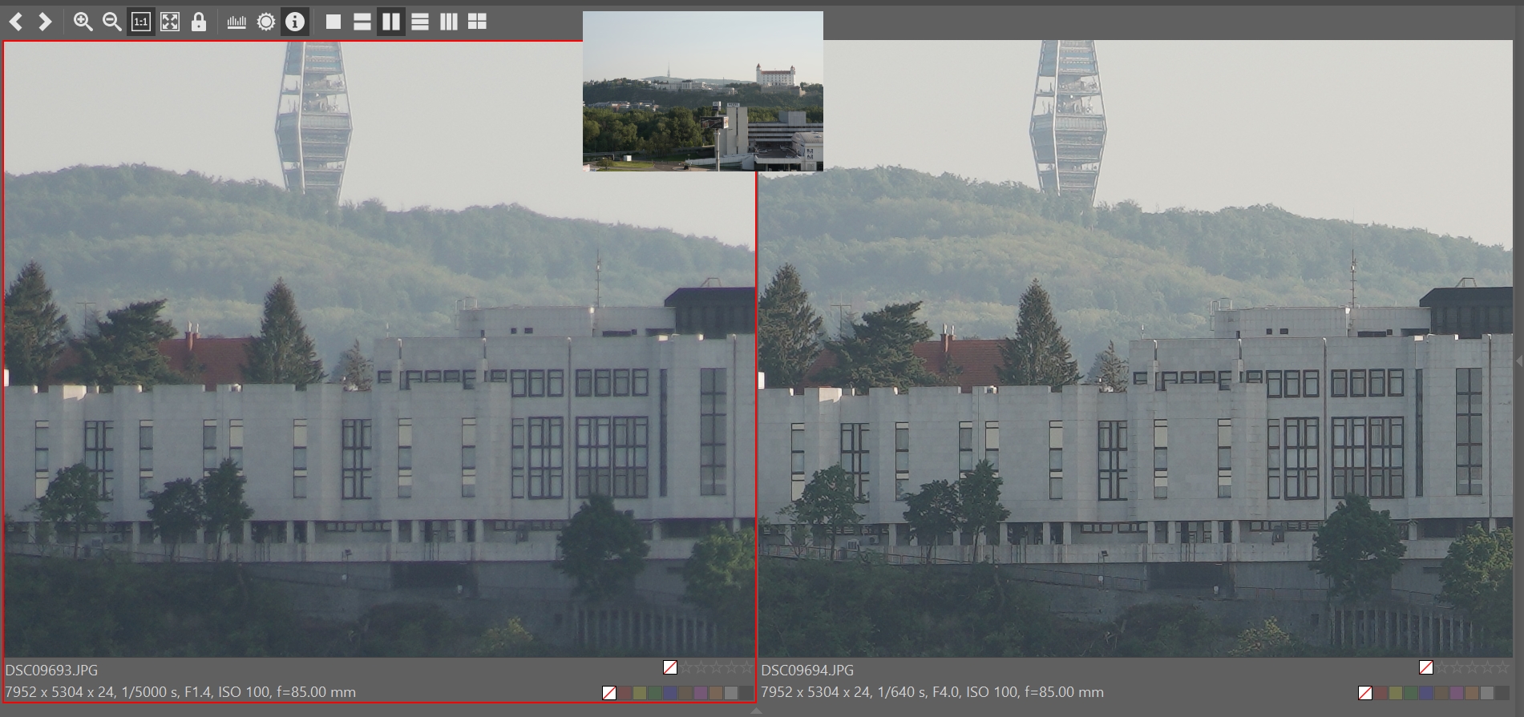
Task: Clear the star rating on DSC09693.JPG
Action: click(x=670, y=667)
